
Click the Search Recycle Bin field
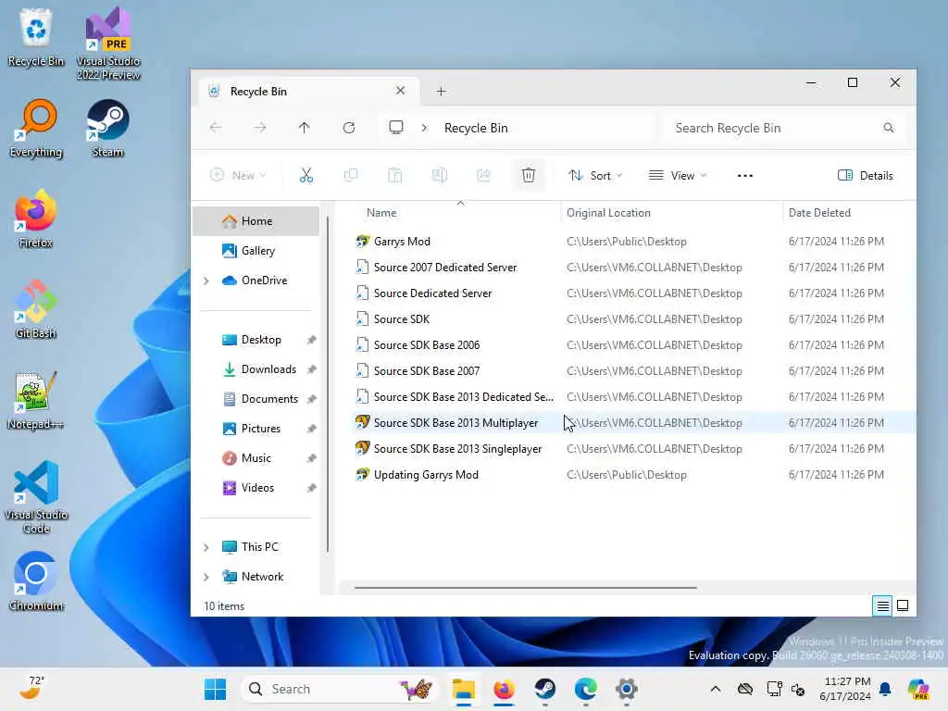785,128
